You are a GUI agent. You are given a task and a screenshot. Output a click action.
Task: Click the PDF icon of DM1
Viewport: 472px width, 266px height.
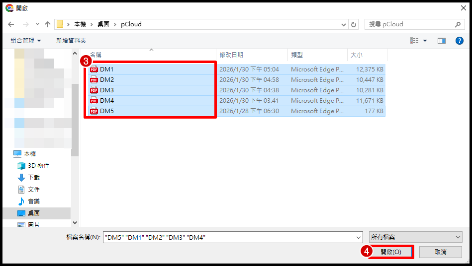(x=94, y=69)
